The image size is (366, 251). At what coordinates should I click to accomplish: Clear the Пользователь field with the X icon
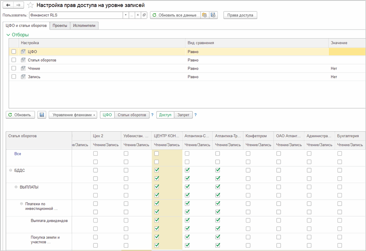point(138,15)
